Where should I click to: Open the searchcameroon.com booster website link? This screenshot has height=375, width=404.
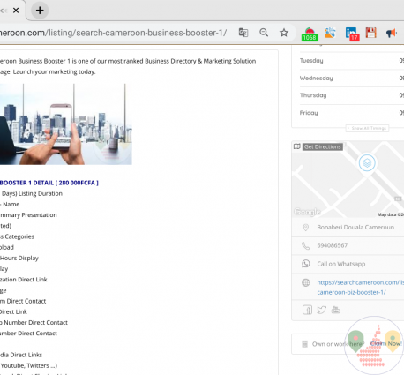point(360,287)
